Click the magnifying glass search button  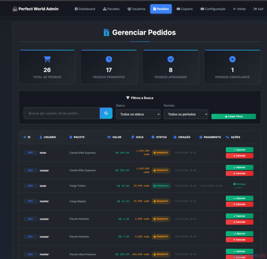[106, 113]
